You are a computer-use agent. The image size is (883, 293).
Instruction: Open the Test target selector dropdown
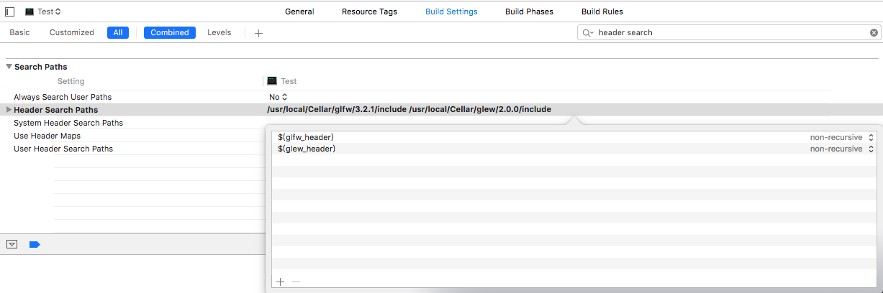pyautogui.click(x=43, y=11)
